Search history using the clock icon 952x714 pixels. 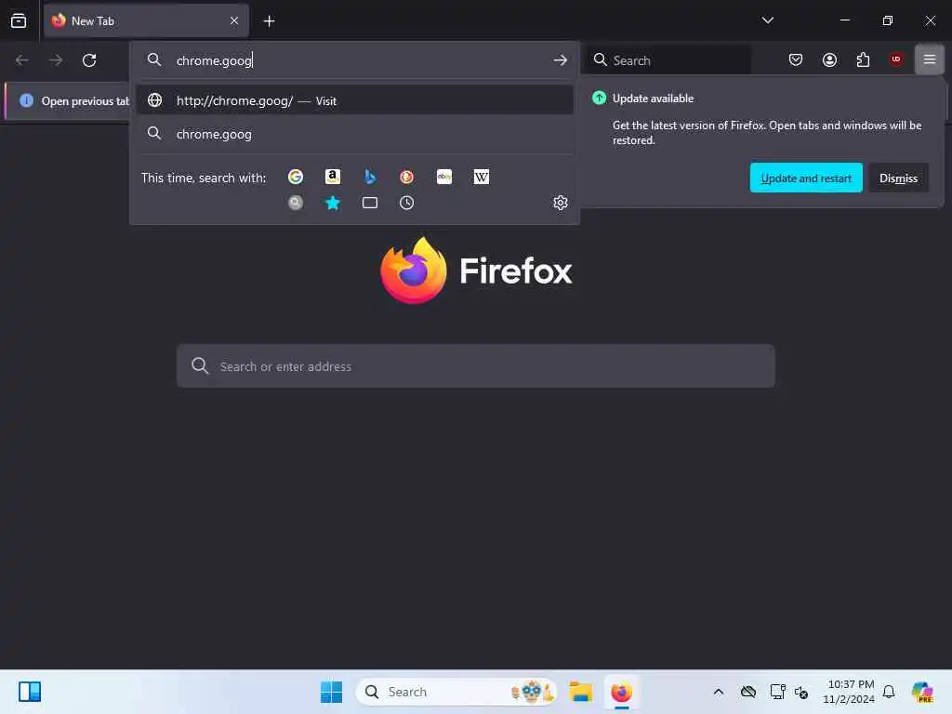(407, 203)
